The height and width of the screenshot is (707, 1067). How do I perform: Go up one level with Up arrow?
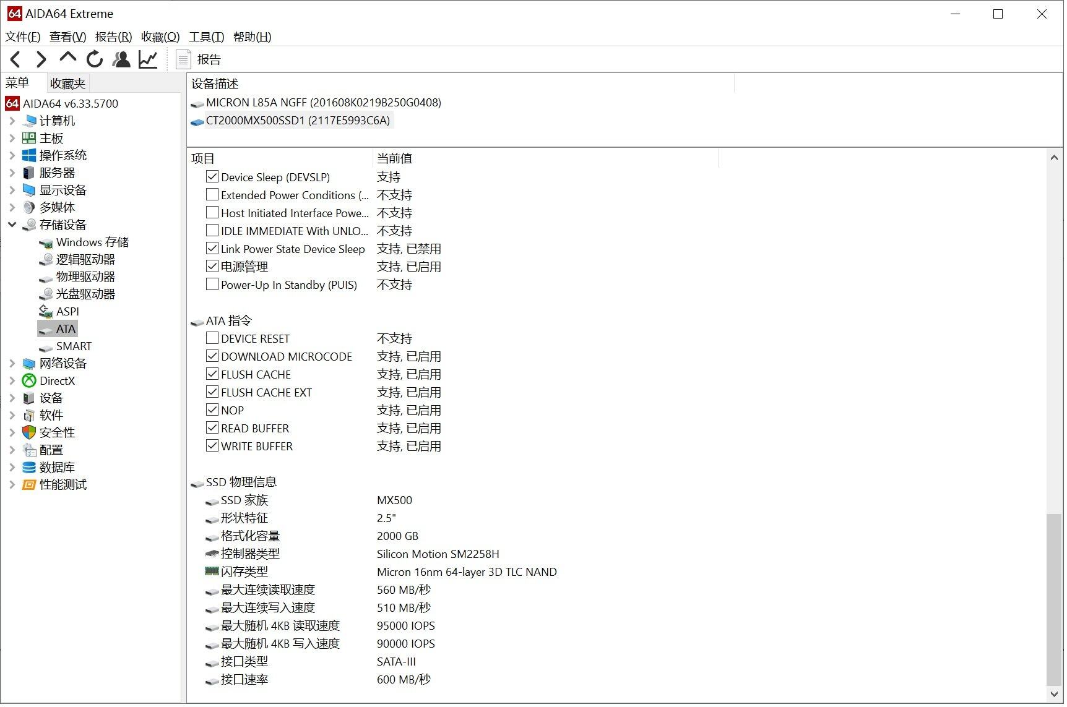pyautogui.click(x=67, y=58)
